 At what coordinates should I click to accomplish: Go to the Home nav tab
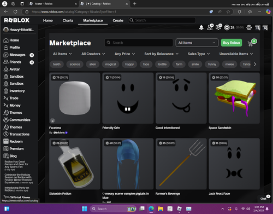[48, 20]
